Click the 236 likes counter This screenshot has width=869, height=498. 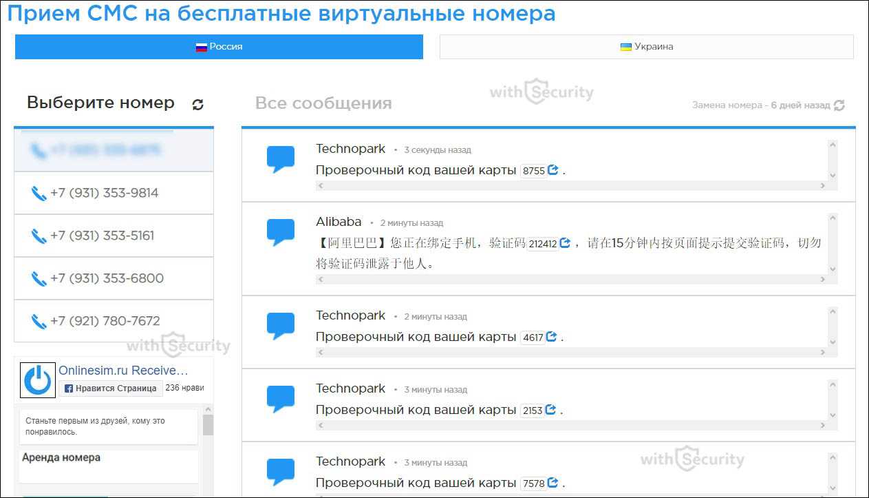pos(185,388)
